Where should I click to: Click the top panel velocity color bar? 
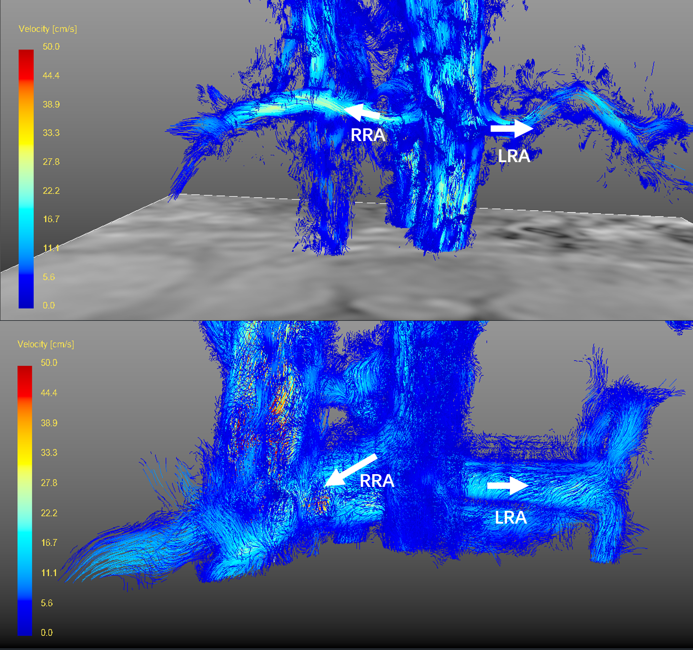coord(26,179)
